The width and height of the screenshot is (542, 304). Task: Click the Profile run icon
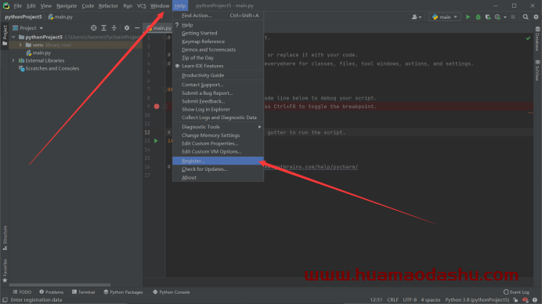(497, 16)
